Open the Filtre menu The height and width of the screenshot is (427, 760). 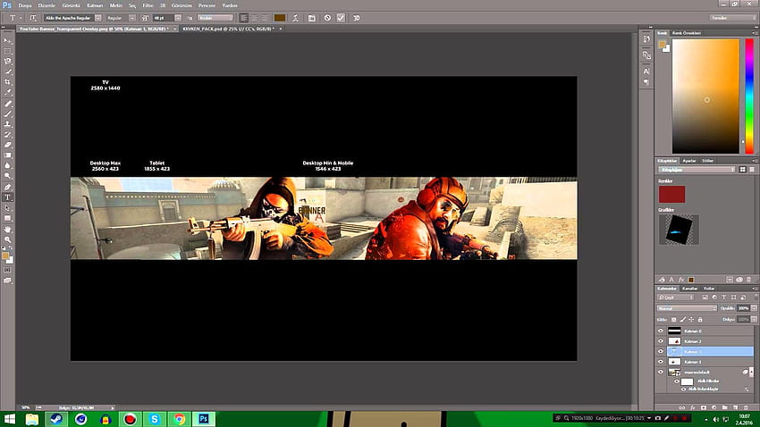(148, 5)
